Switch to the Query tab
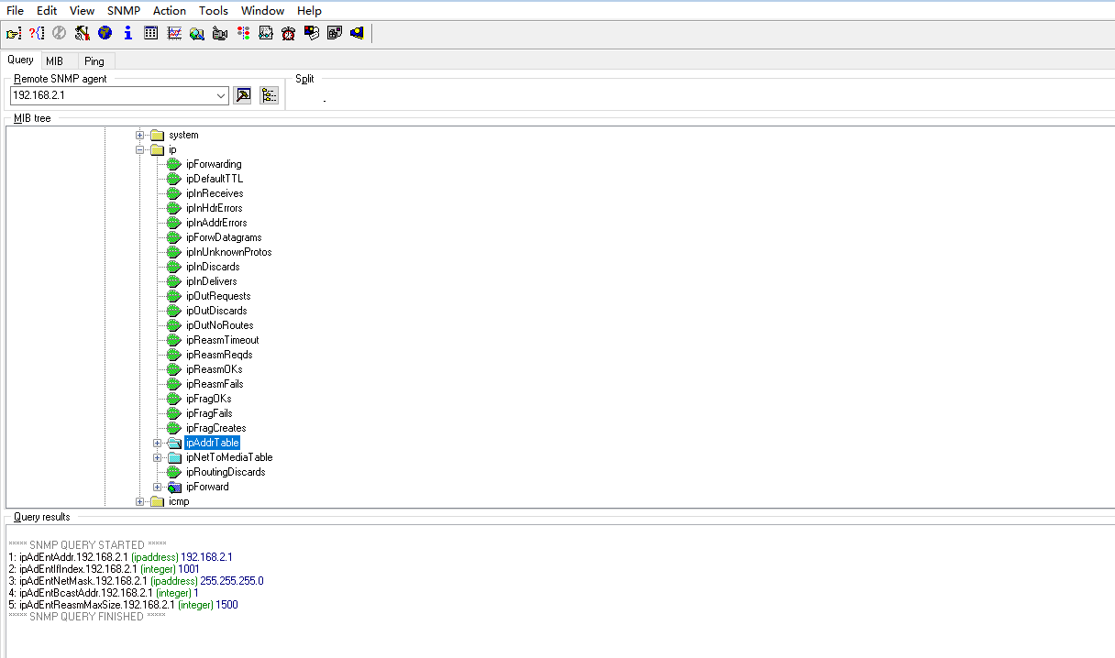 (x=20, y=60)
